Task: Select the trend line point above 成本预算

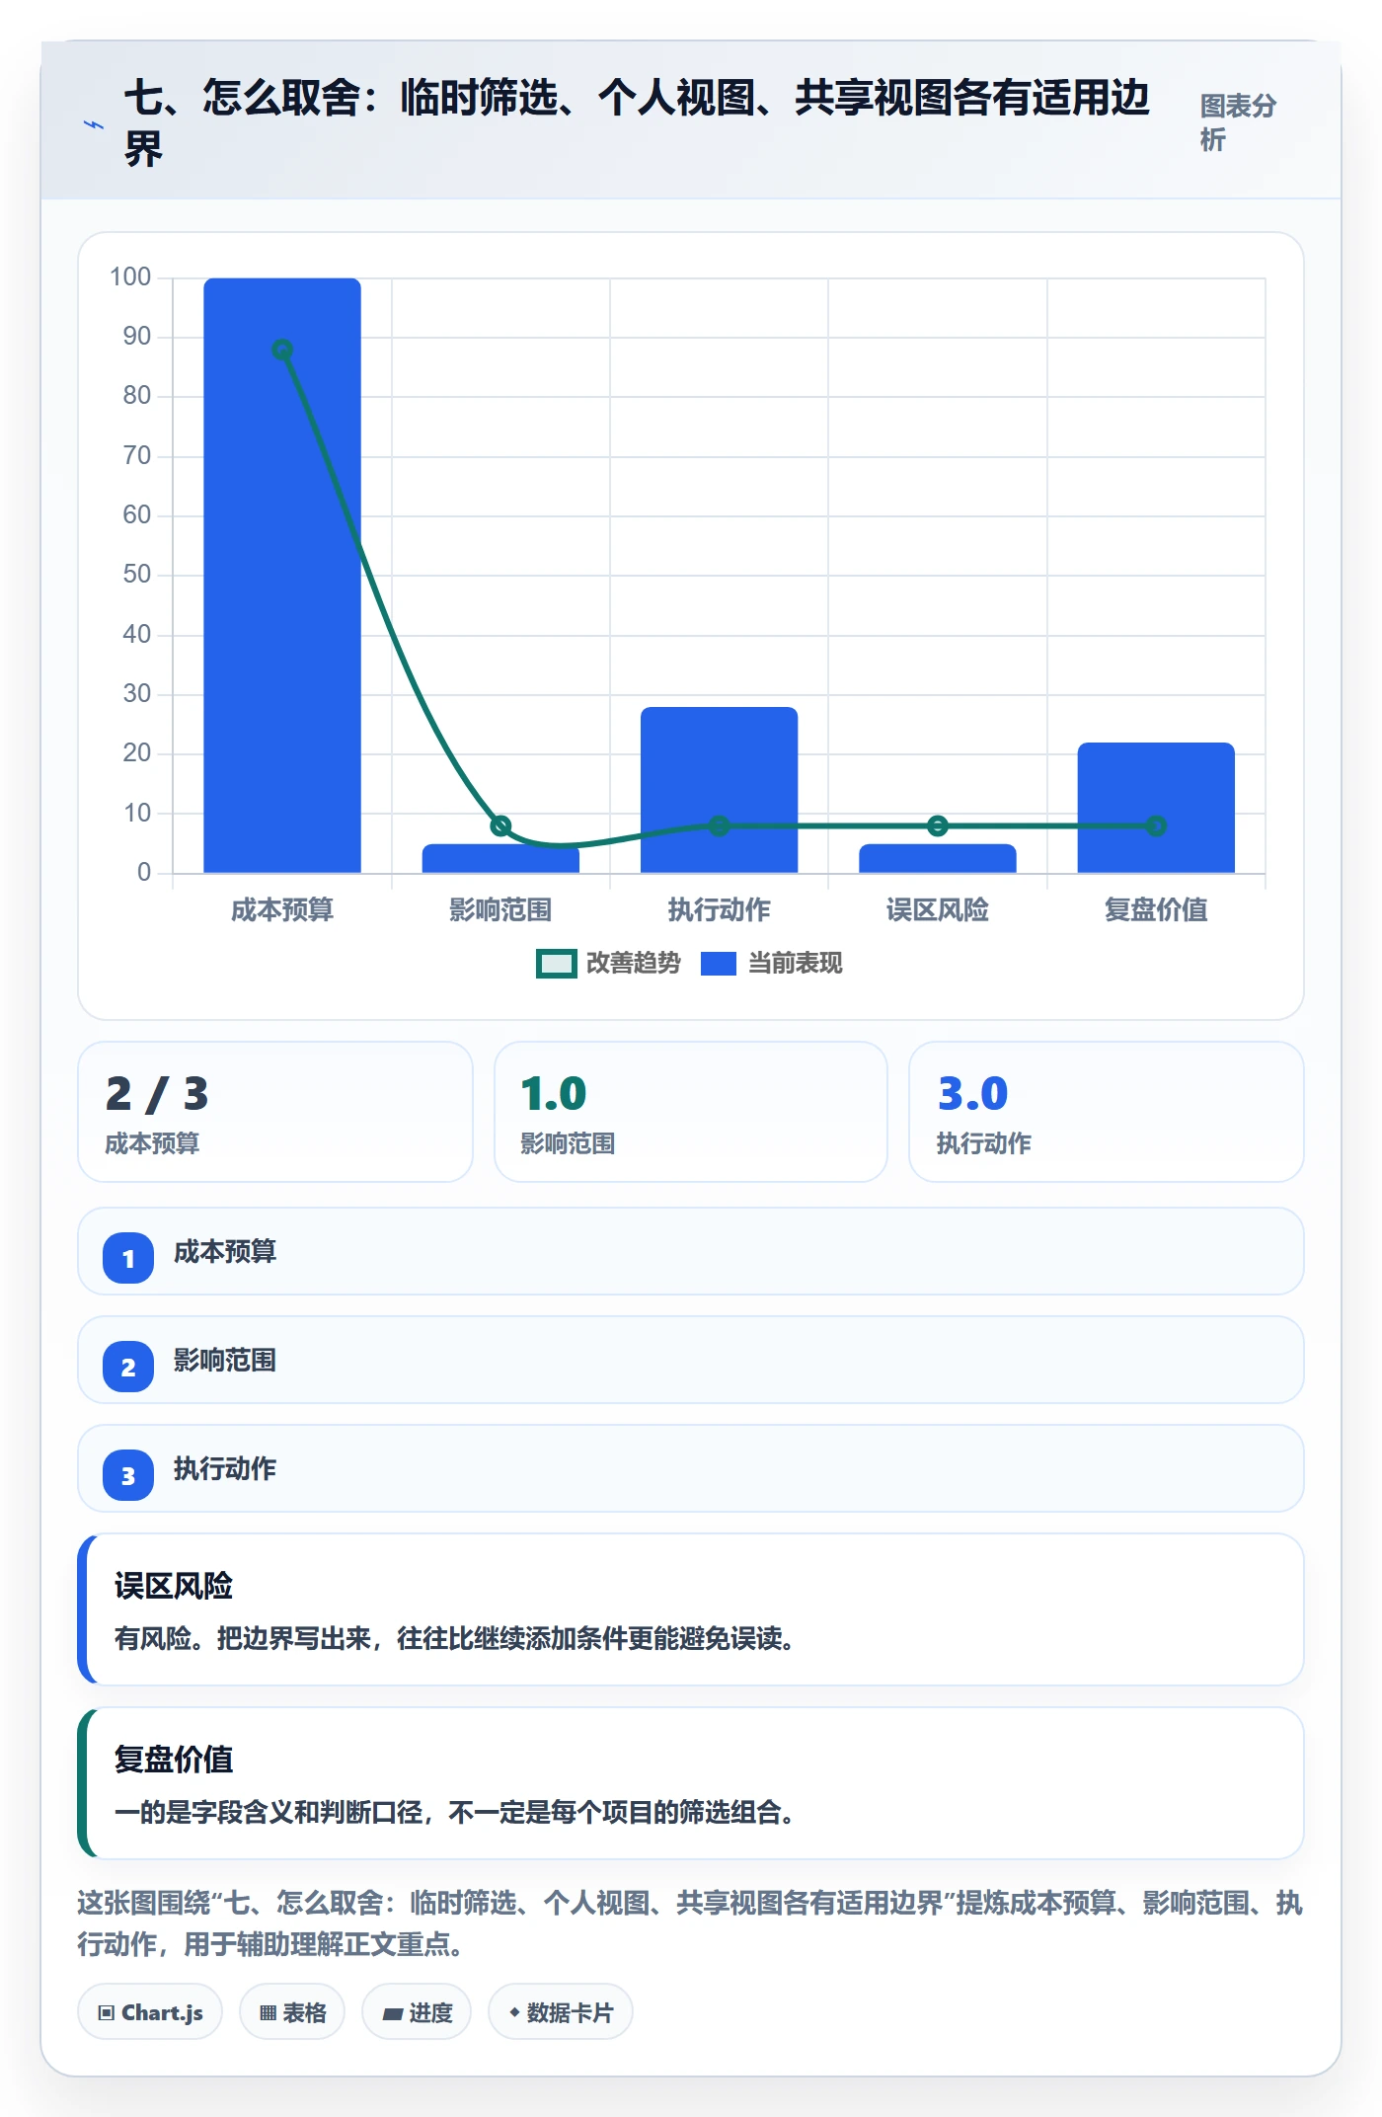Action: (x=282, y=350)
